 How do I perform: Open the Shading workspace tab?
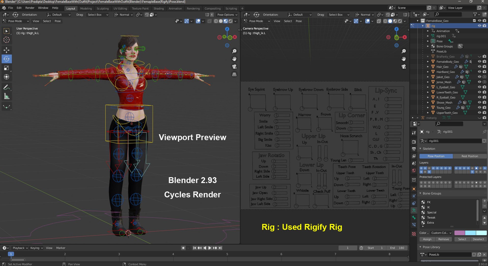pos(159,8)
